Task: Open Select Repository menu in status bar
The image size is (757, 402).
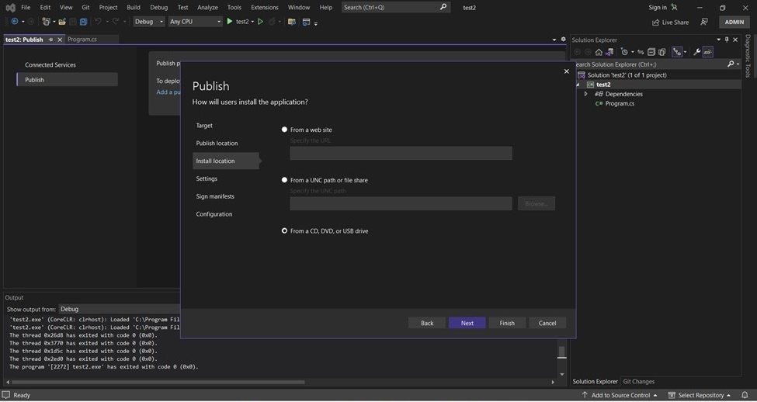Action: 699,395
